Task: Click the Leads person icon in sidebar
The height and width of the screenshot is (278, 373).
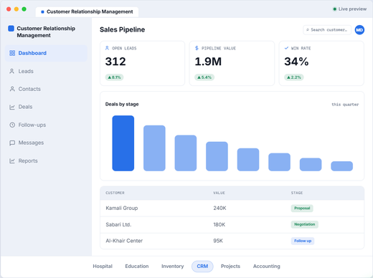Action: (x=12, y=71)
